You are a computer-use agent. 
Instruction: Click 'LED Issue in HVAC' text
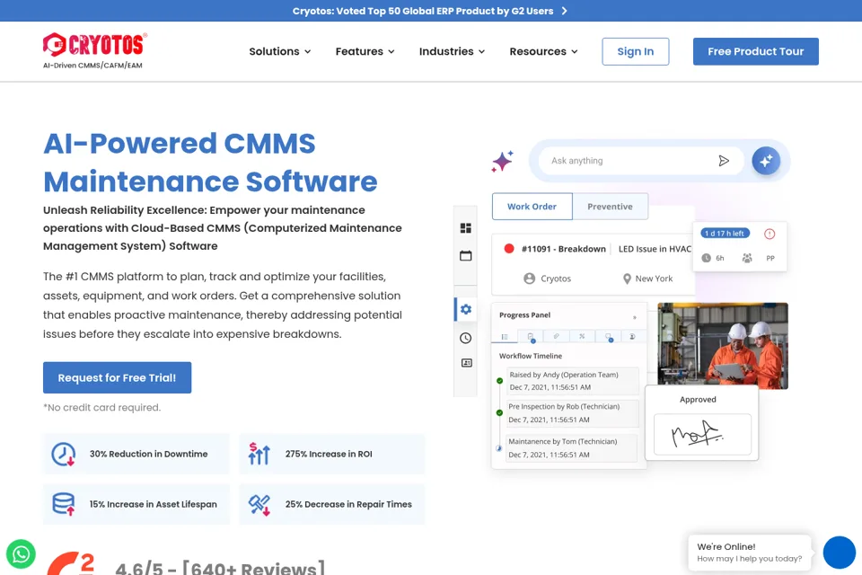(x=655, y=249)
